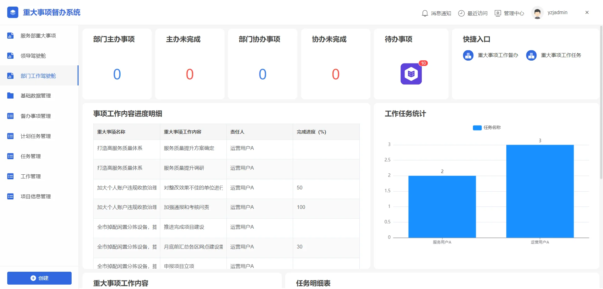Click the 部门主办事项 count value
Viewport: 603px width, 289px height.
tap(117, 74)
